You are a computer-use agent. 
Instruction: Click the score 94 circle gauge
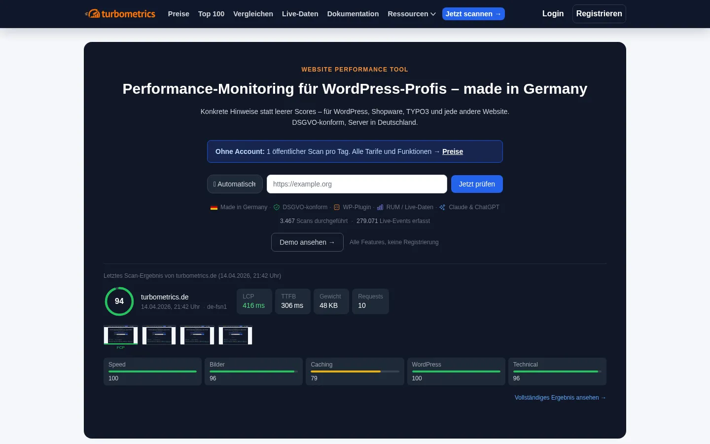pyautogui.click(x=119, y=301)
